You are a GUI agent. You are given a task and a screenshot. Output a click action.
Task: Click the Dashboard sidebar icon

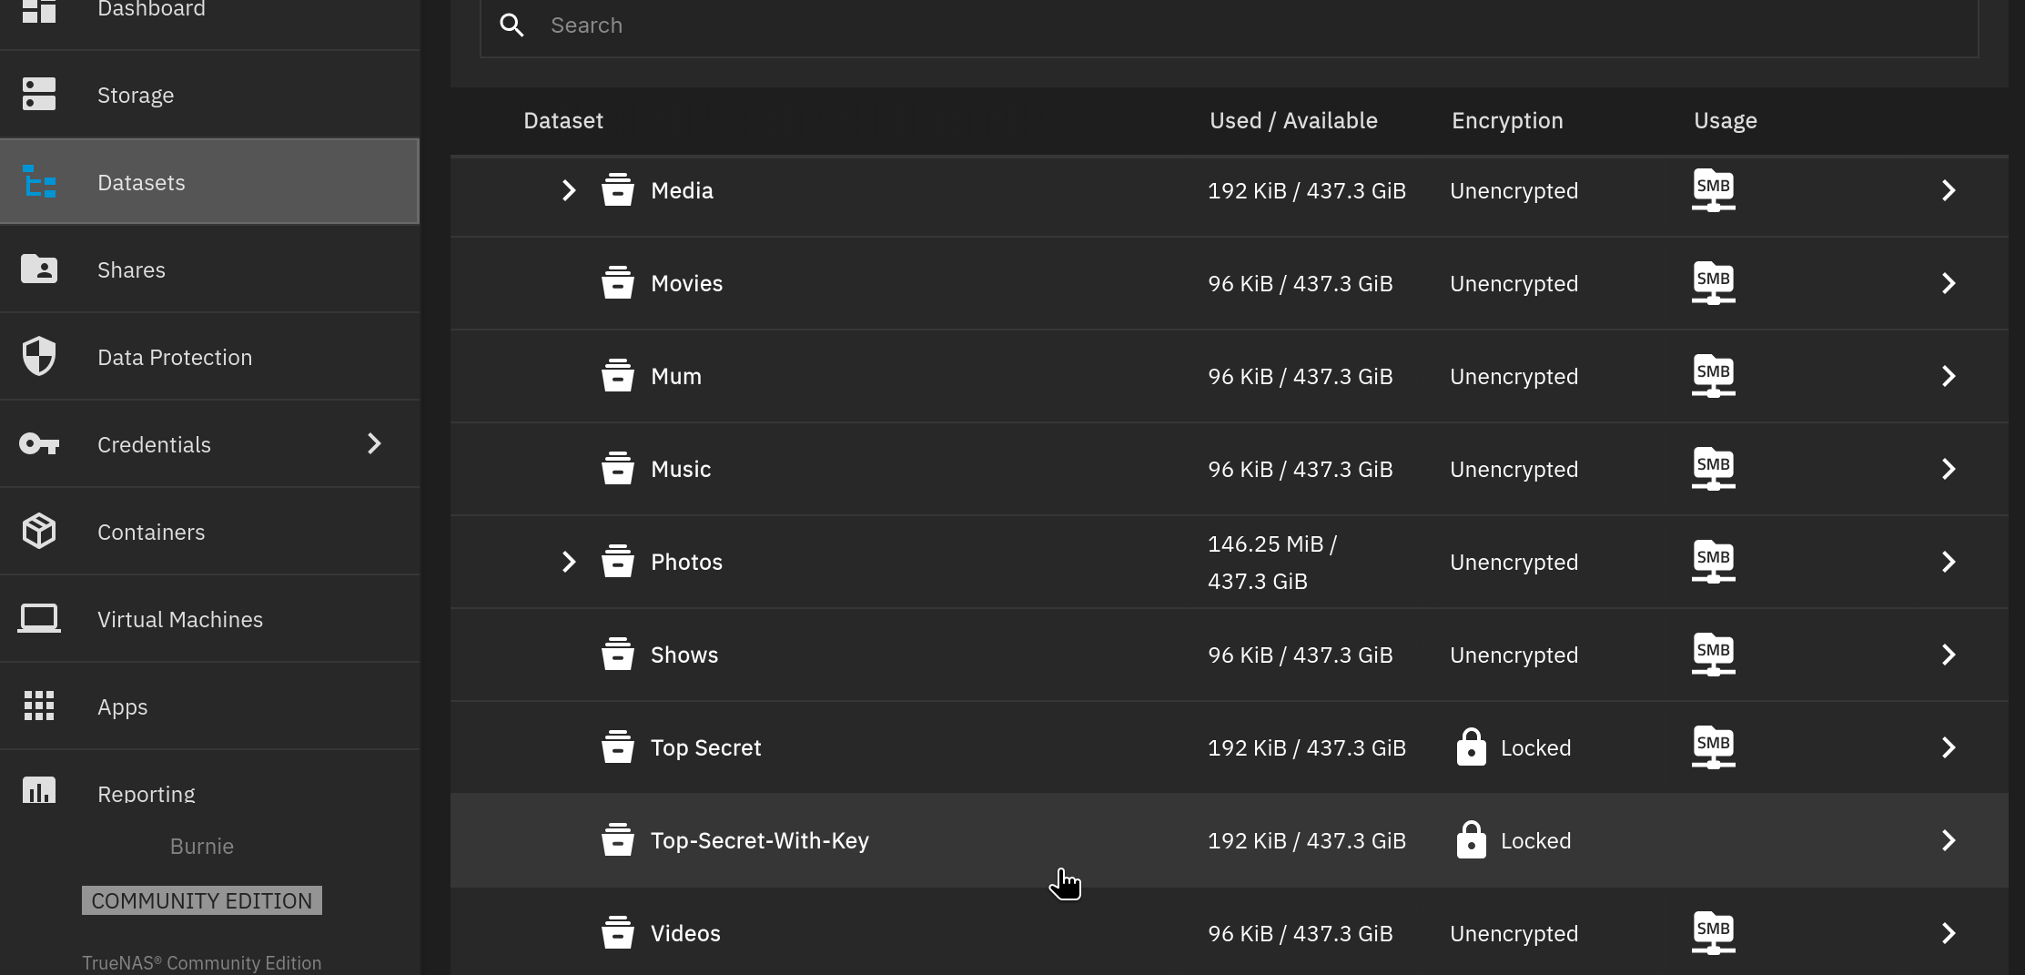[39, 9]
